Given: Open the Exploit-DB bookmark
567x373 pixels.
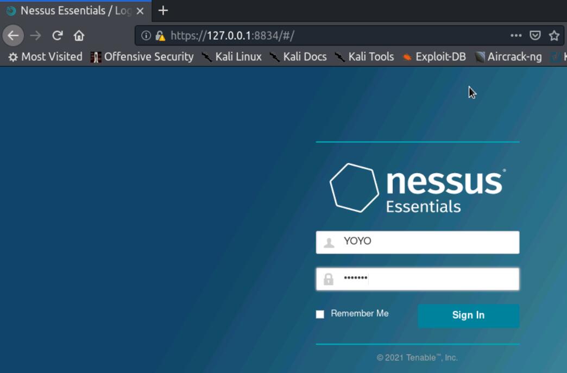Looking at the screenshot, I should pos(434,57).
